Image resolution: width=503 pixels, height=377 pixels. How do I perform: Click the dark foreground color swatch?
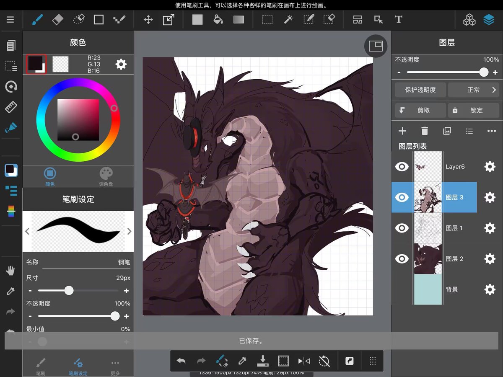coord(36,64)
